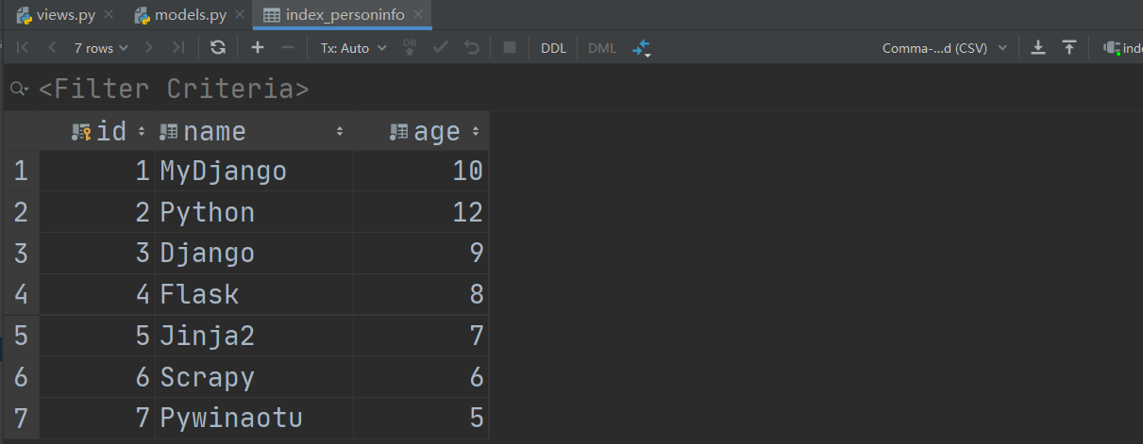Select the age cell in Scrapy row
1143x444 pixels.
[421, 377]
